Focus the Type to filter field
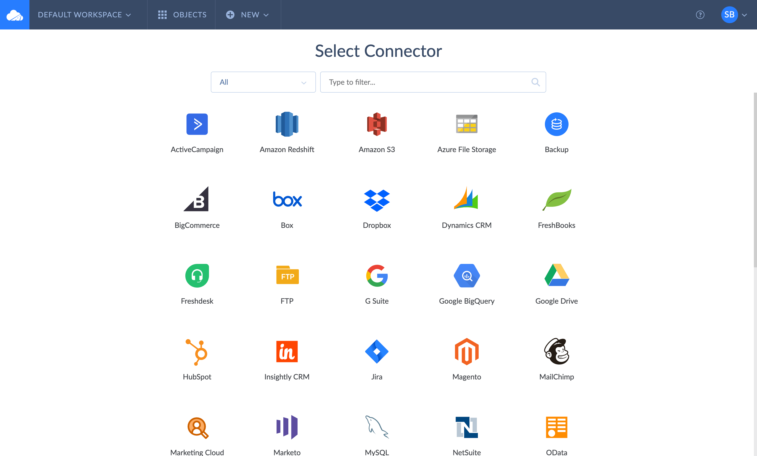Image resolution: width=757 pixels, height=456 pixels. [433, 82]
